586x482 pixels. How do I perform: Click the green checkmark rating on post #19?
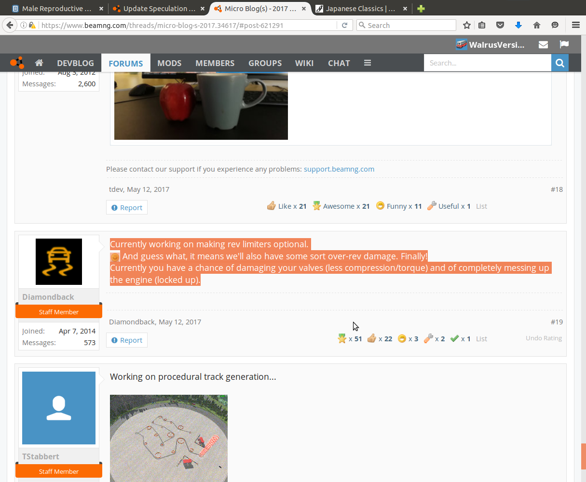[454, 338]
